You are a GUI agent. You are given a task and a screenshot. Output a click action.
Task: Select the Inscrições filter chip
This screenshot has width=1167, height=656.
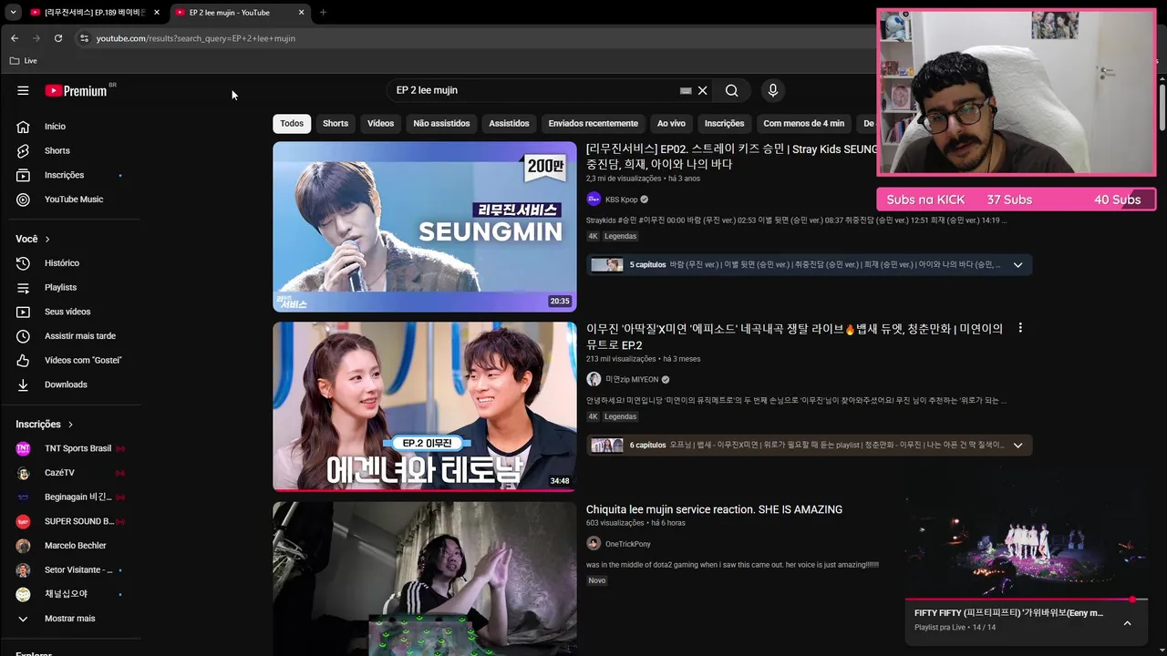[725, 124]
